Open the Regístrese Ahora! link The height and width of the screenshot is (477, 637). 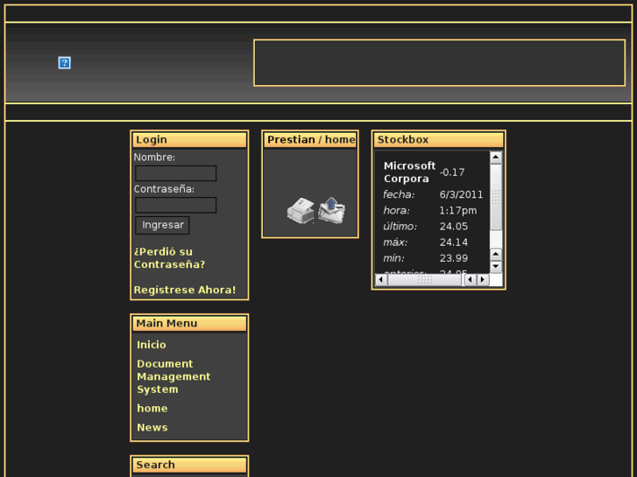coord(185,290)
